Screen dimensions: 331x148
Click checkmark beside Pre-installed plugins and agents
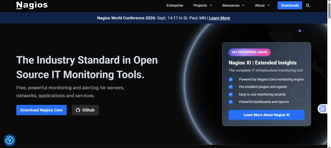[231, 87]
